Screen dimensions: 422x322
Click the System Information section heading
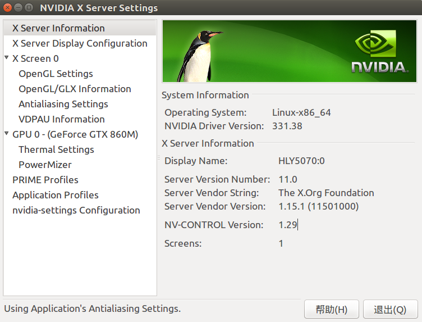pos(205,95)
